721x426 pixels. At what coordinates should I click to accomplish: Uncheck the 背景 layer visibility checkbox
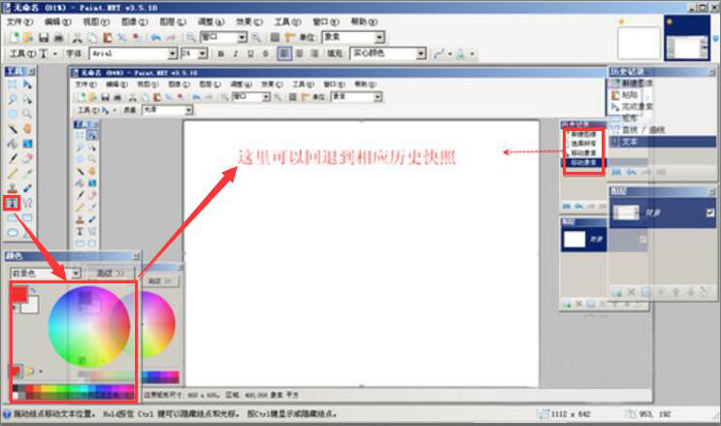[710, 213]
